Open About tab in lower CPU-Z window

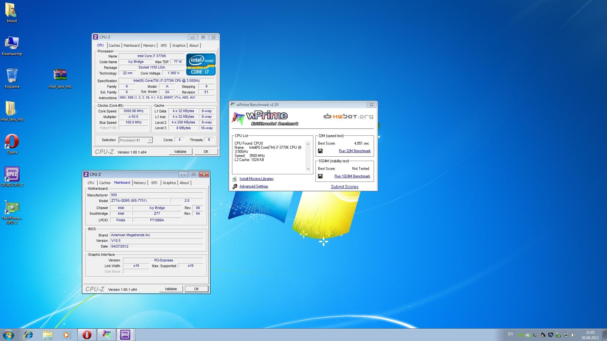(184, 183)
